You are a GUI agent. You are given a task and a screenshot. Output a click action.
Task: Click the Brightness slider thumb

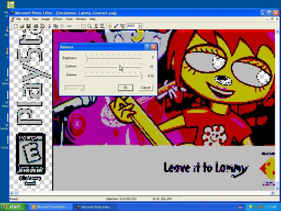[x=86, y=59]
